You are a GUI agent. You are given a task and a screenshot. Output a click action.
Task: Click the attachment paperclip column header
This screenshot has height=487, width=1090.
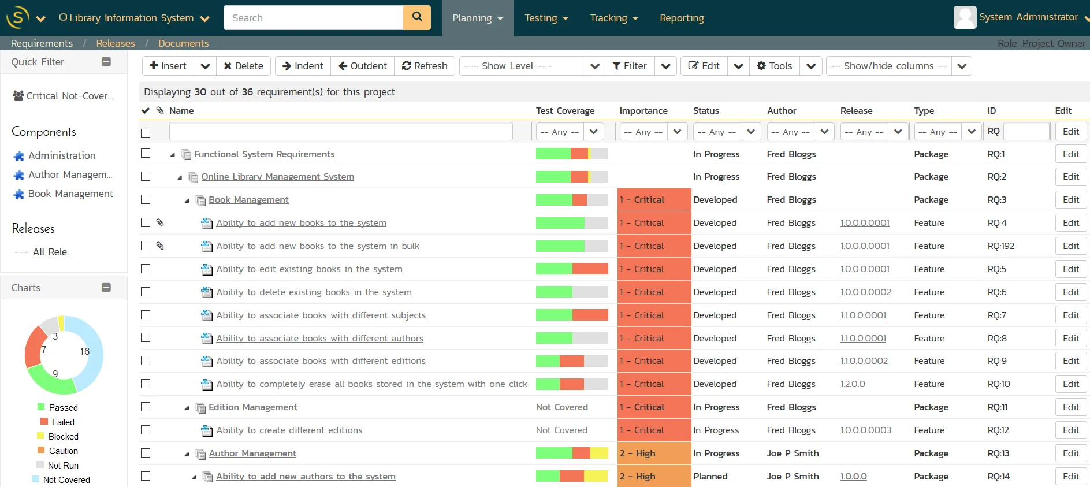pyautogui.click(x=160, y=110)
